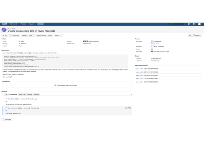Click the Assign button

click(x=24, y=35)
